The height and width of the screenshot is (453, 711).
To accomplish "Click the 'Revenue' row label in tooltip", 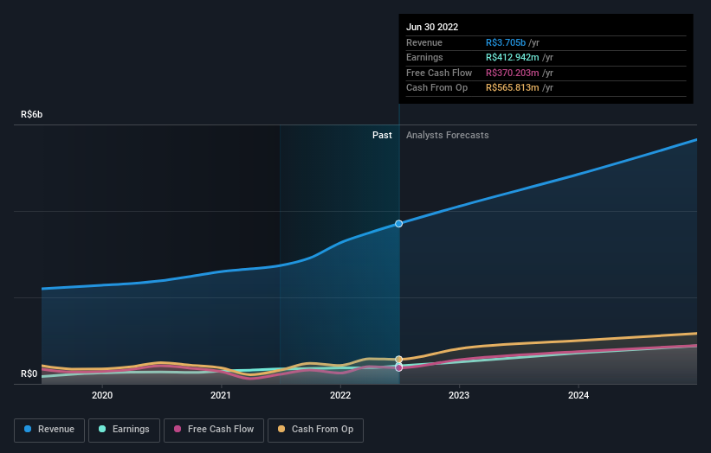I will point(424,42).
